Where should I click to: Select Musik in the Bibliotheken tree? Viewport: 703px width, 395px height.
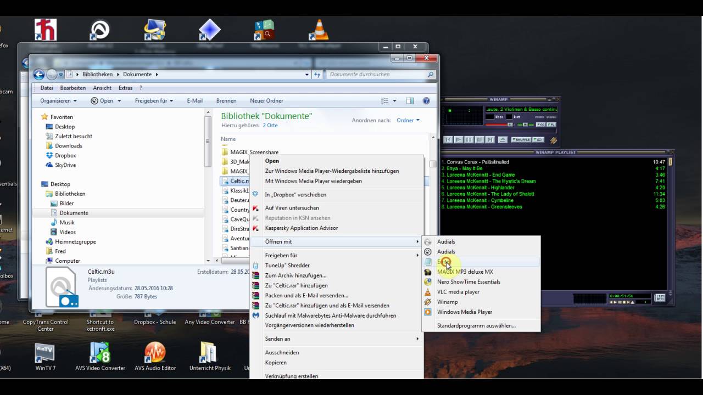(67, 222)
